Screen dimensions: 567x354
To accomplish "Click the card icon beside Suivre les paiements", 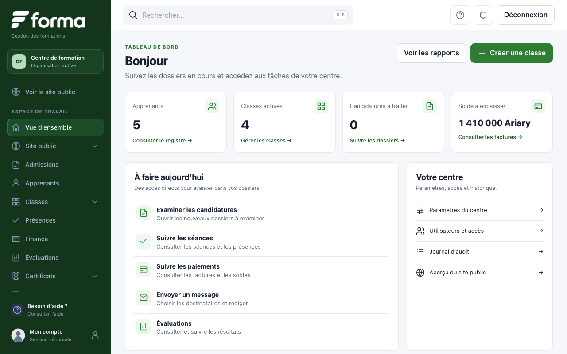I will click(144, 269).
